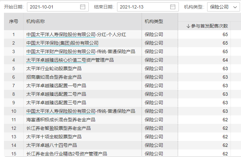
Task: Click the 开始日期 field showing 2021-10-01
Action: [58, 7]
